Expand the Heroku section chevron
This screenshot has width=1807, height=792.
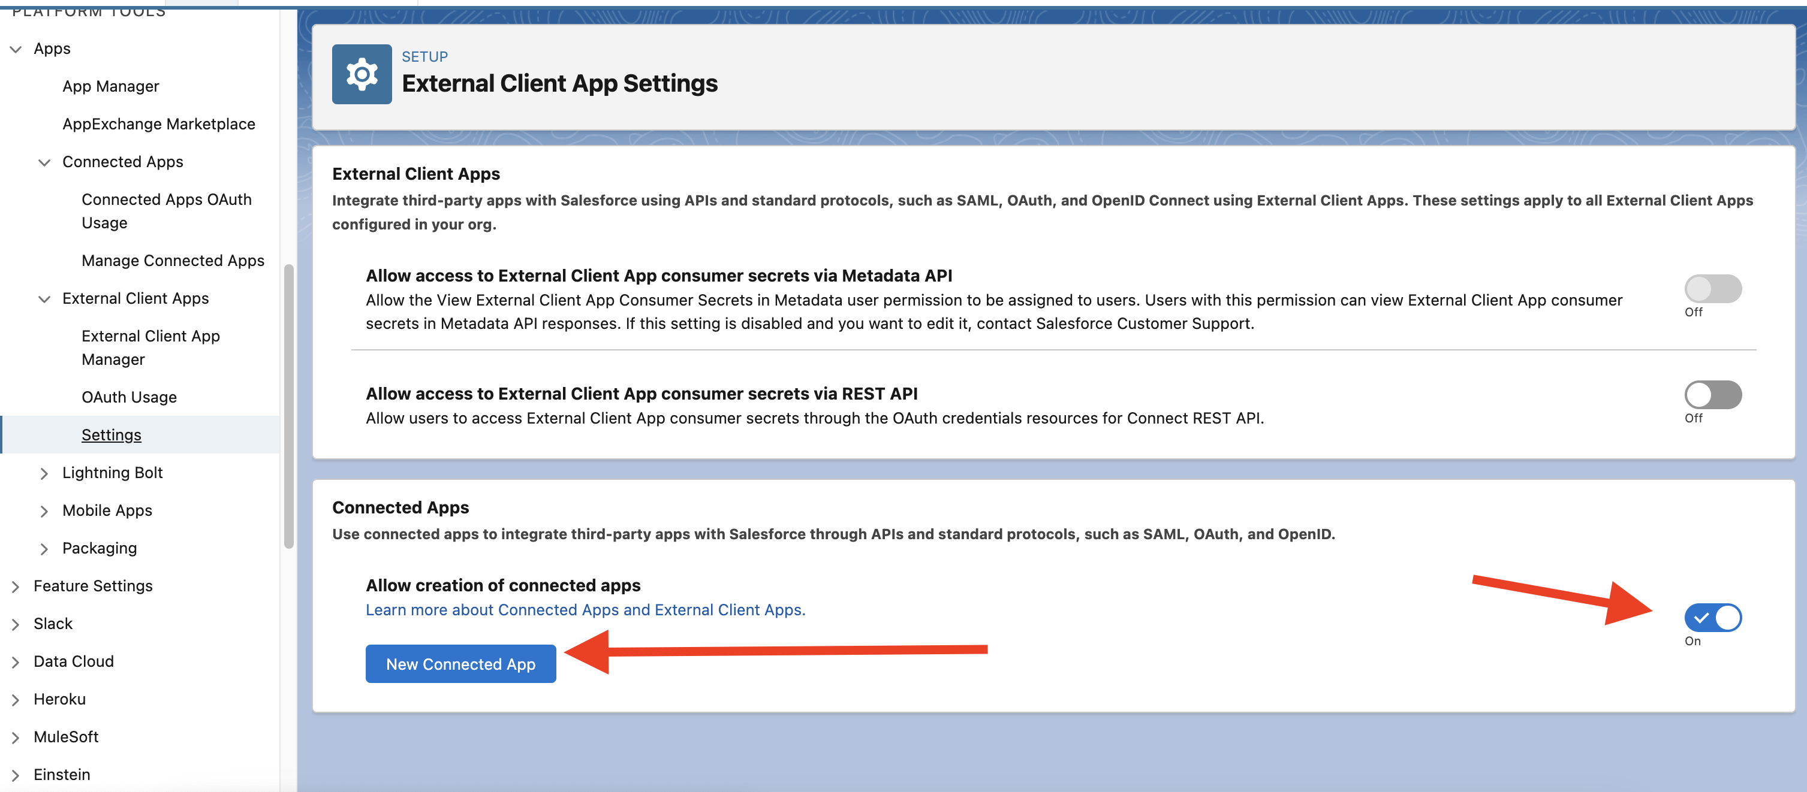(16, 700)
